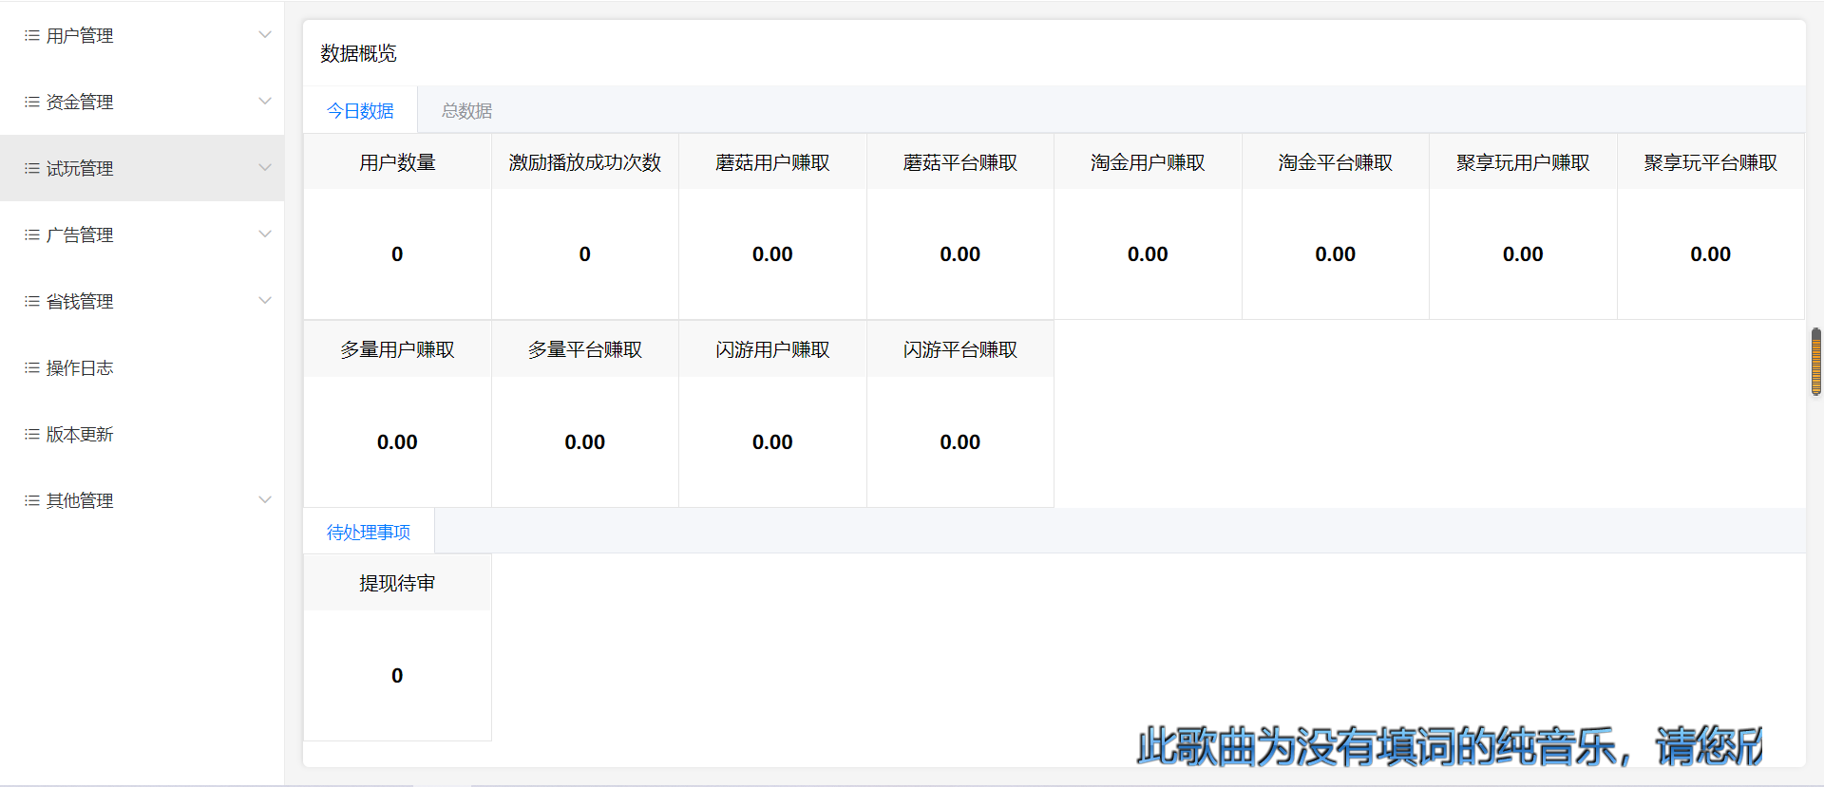Click the list icon beside 其他管理

tap(31, 500)
